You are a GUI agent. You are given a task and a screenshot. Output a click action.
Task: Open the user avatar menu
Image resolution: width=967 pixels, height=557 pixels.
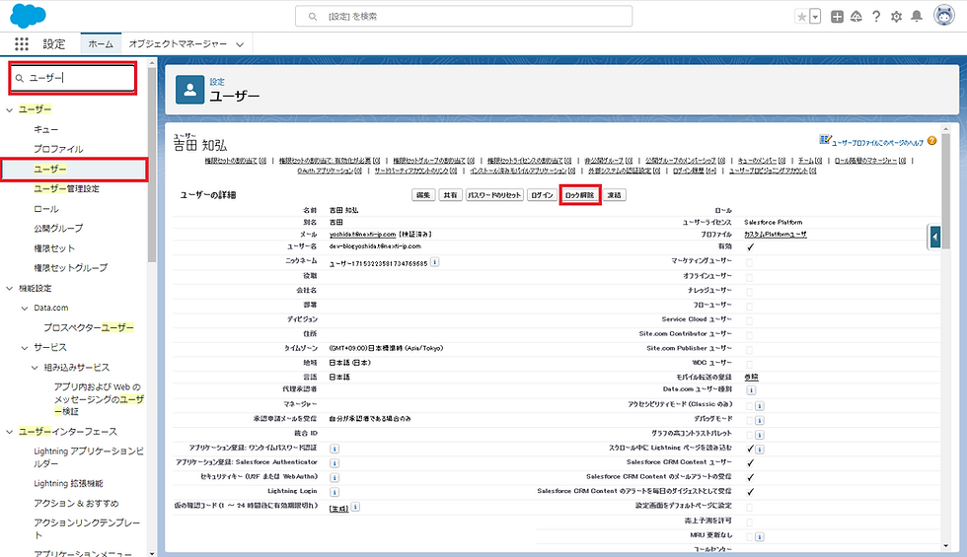[944, 16]
